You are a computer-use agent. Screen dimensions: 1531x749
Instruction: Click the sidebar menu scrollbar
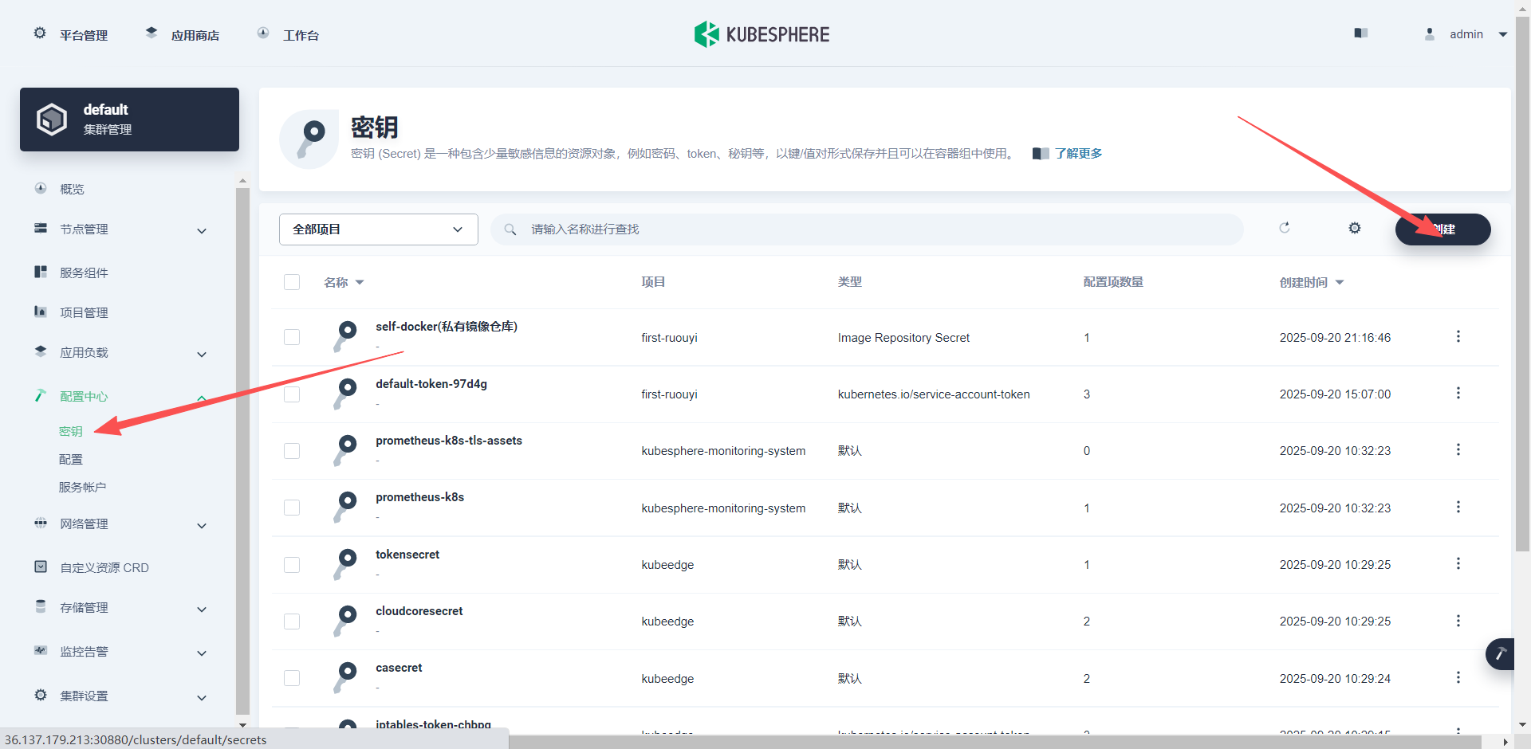click(242, 451)
